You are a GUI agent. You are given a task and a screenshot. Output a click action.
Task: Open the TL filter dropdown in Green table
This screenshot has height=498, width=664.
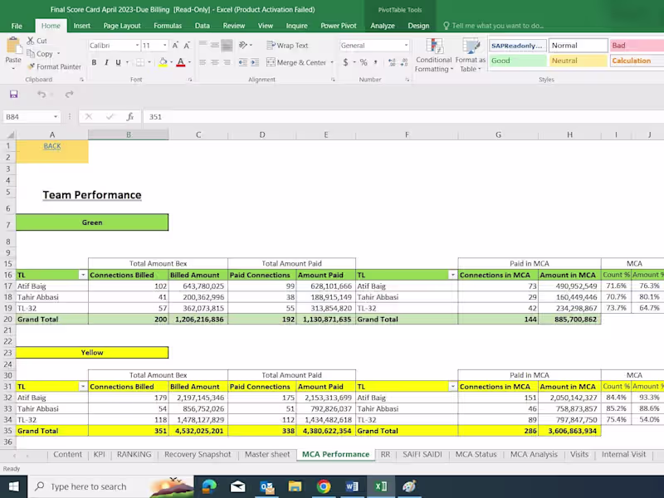click(x=82, y=275)
